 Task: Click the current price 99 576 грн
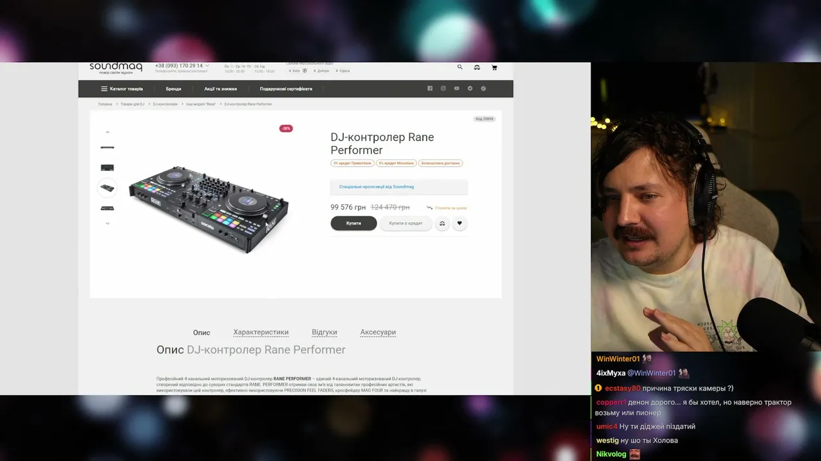pyautogui.click(x=348, y=207)
